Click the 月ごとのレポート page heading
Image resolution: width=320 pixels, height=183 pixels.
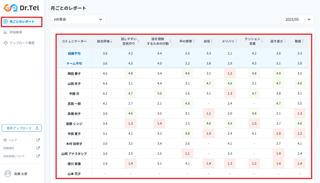coord(68,8)
